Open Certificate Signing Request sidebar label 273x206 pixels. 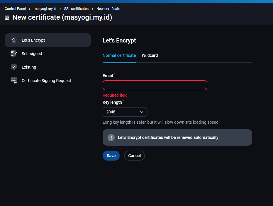pos(46,81)
